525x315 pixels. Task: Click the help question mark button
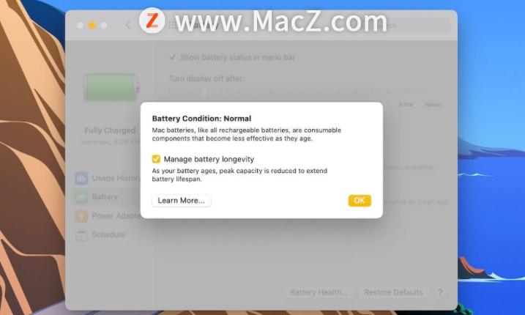[440, 292]
